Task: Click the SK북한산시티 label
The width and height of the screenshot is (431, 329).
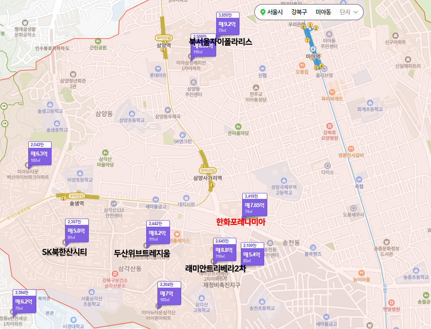Action: tap(65, 252)
